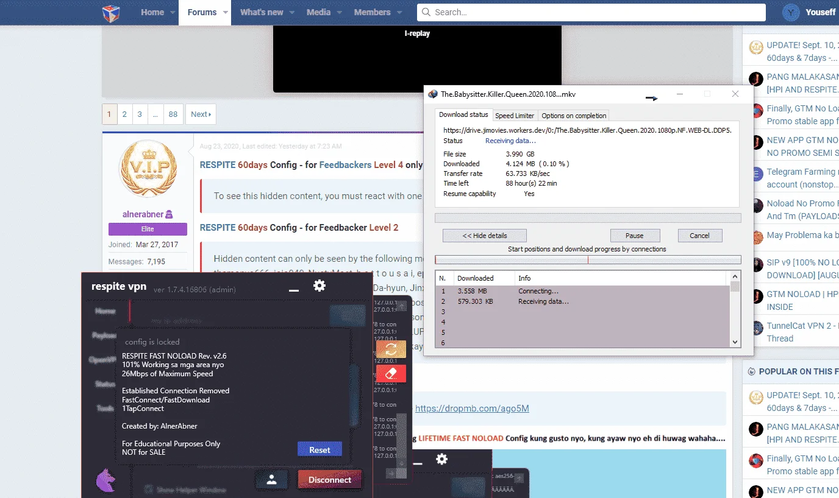Screen dimensions: 839x498
Task: Click the forum site logo
Action: [x=111, y=12]
